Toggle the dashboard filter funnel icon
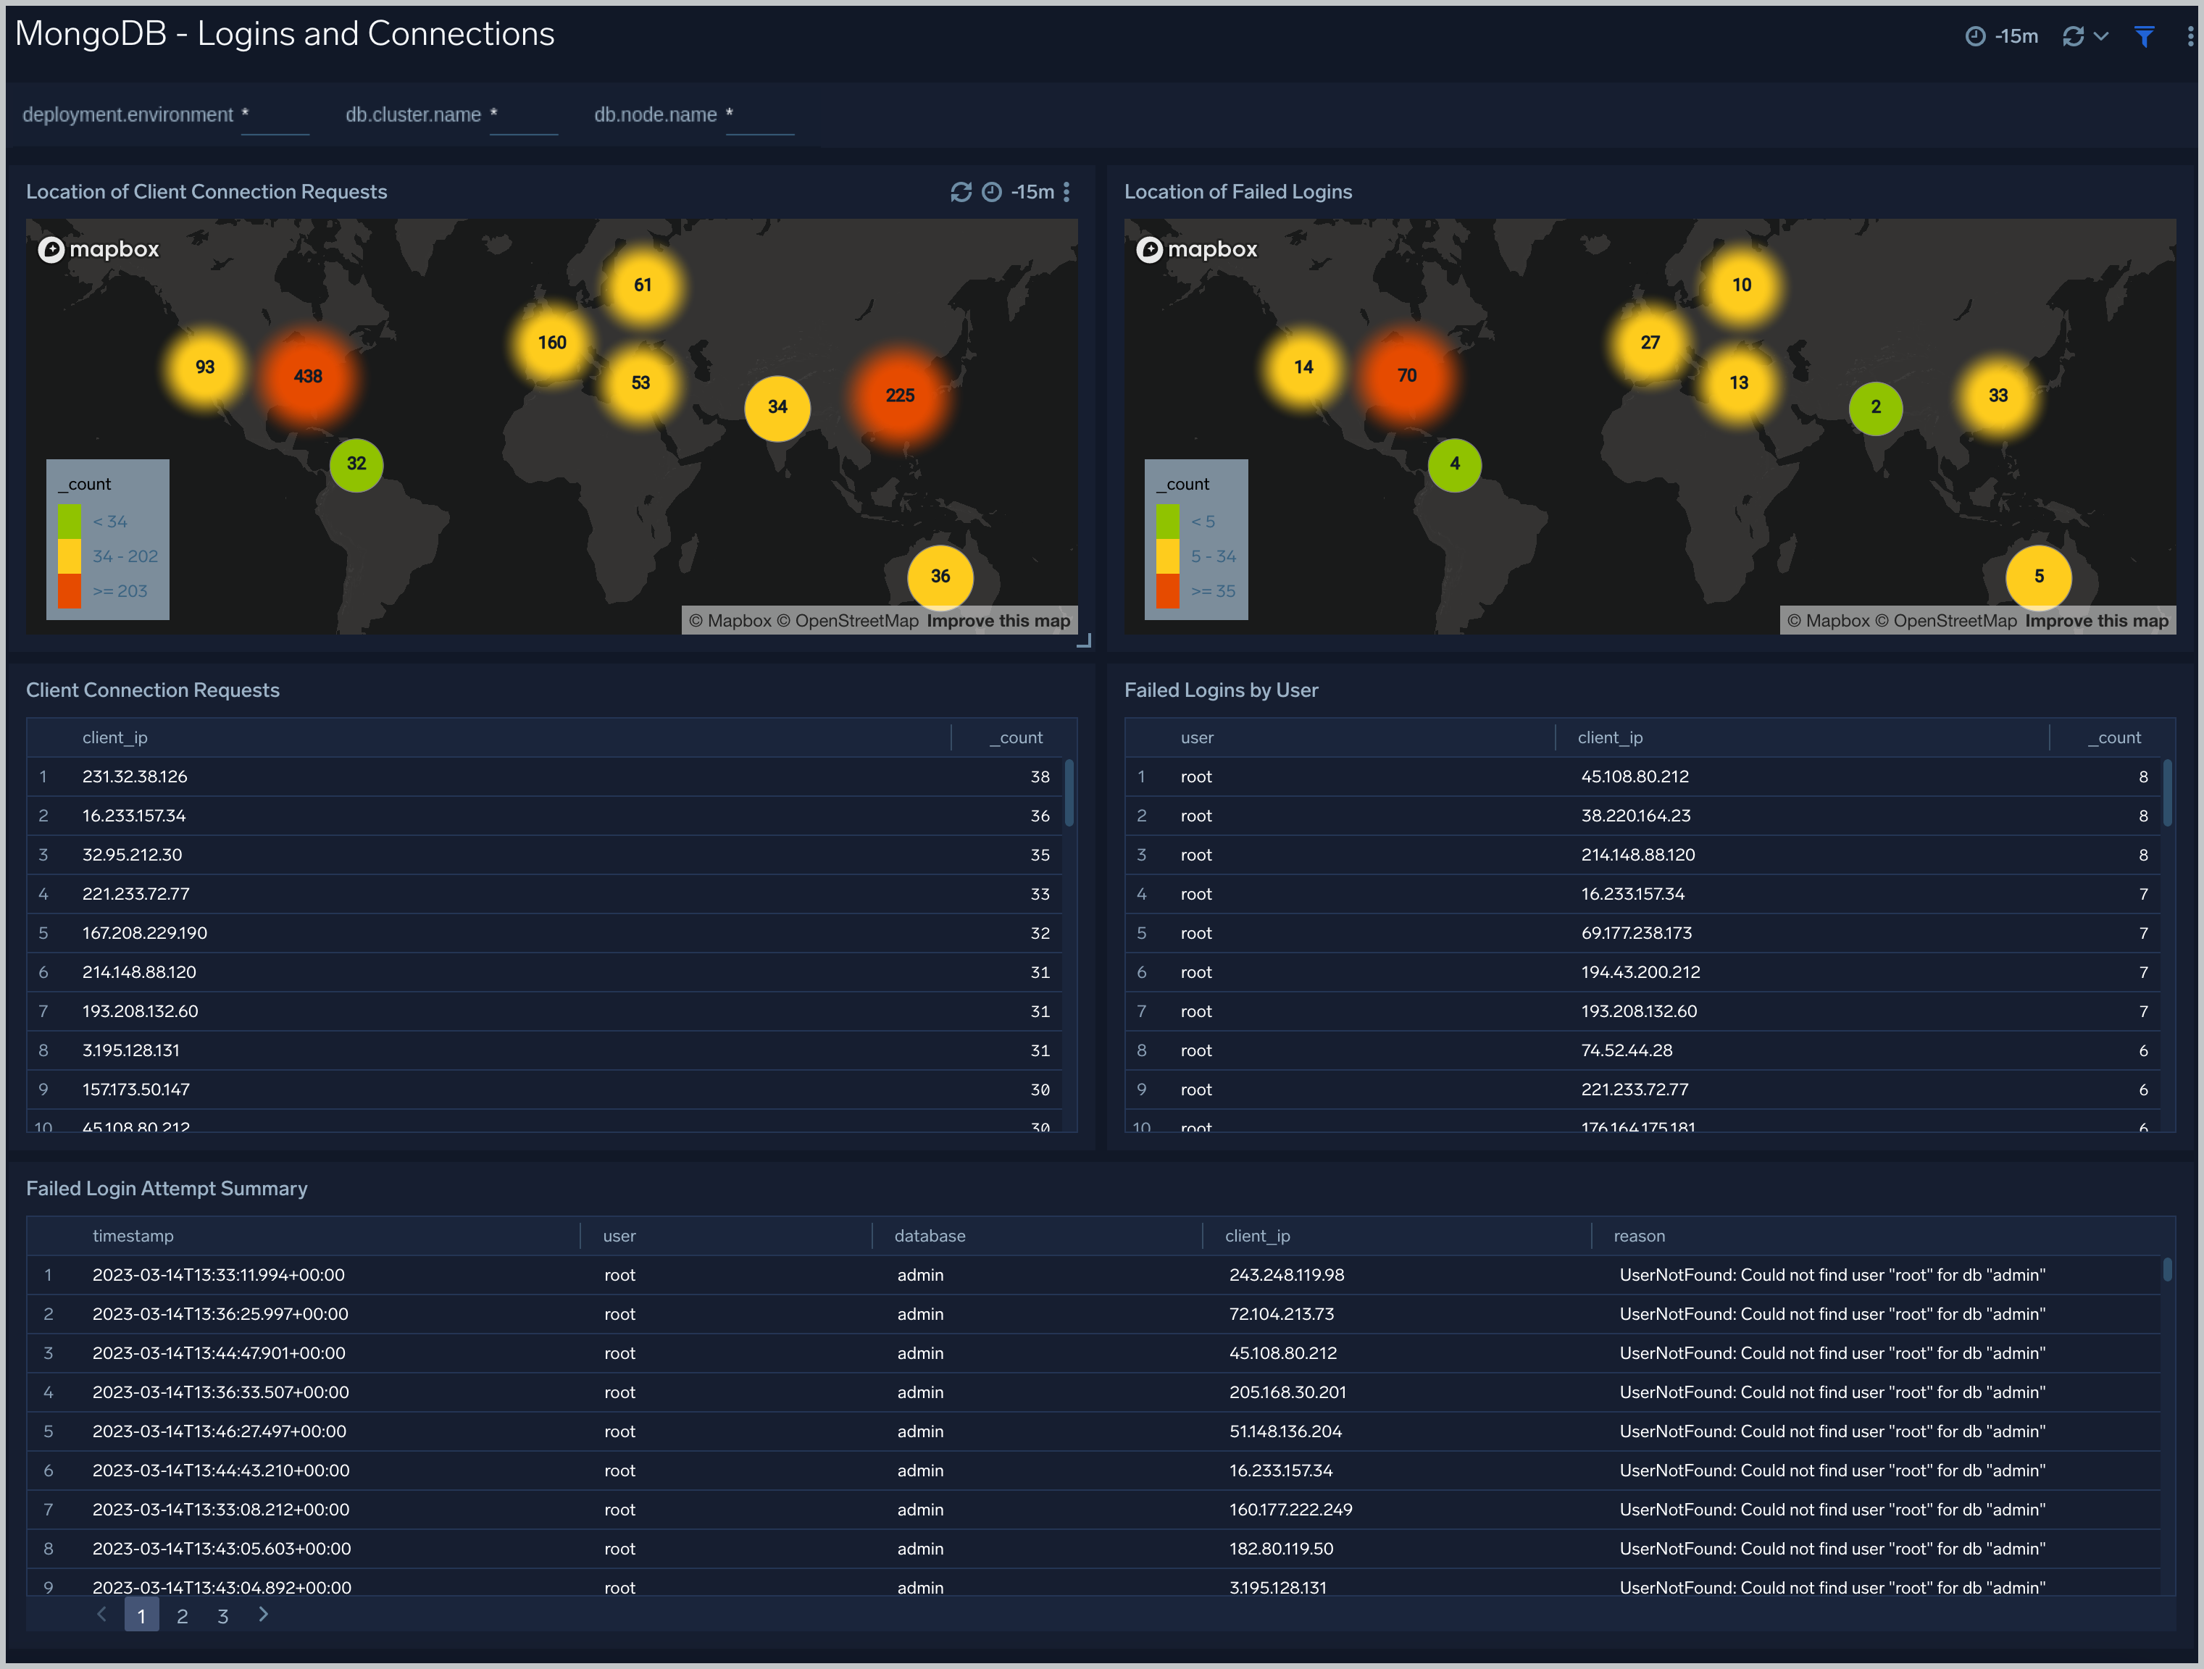 pos(2144,37)
